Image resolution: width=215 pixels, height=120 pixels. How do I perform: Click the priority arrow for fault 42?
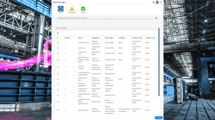(x=66, y=89)
